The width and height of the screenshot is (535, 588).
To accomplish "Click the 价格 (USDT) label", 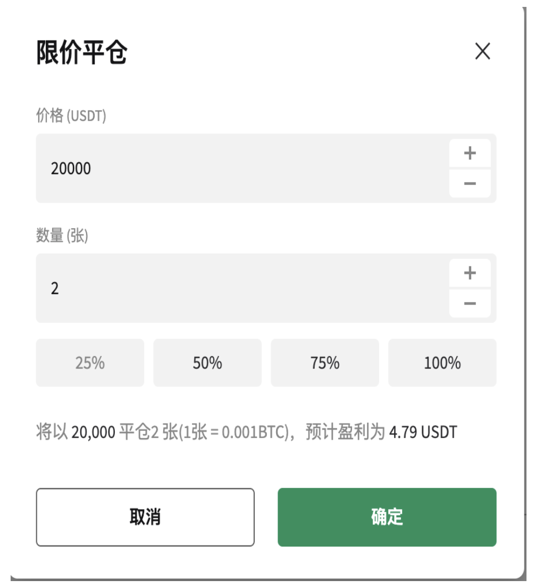I will 71,115.
